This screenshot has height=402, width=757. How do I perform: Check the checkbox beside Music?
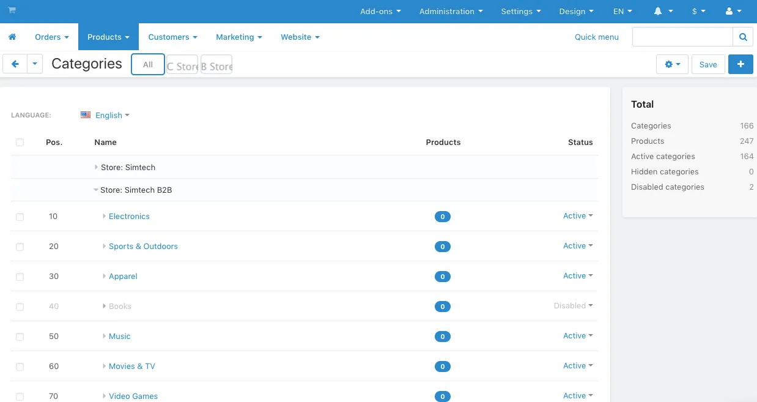coord(20,336)
